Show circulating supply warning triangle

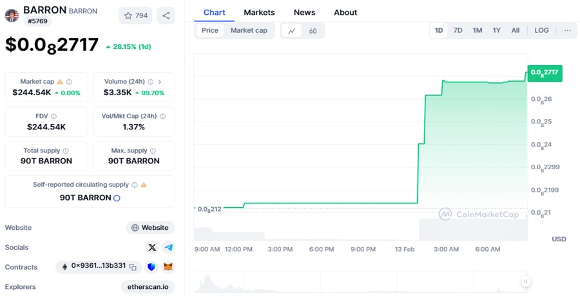[x=144, y=185]
